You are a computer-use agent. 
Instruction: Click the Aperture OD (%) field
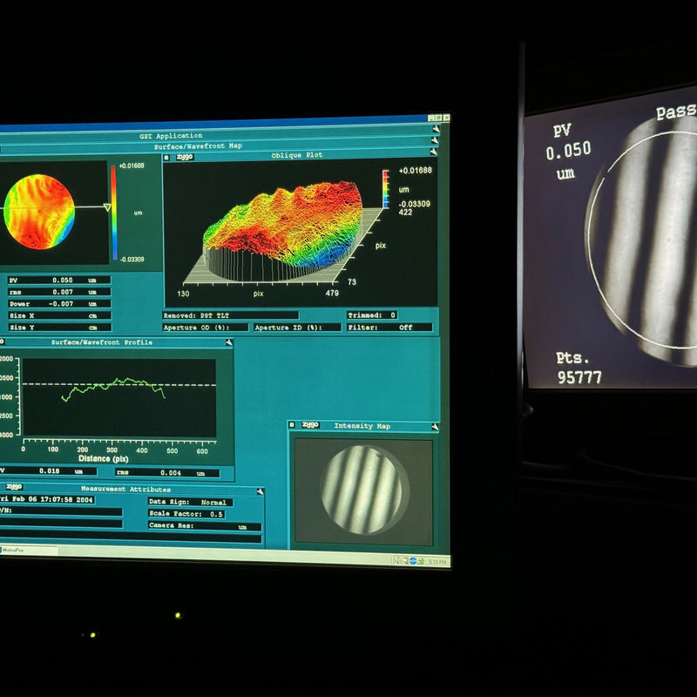pyautogui.click(x=206, y=328)
